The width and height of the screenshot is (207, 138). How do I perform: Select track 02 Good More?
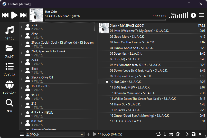[x=152, y=36]
